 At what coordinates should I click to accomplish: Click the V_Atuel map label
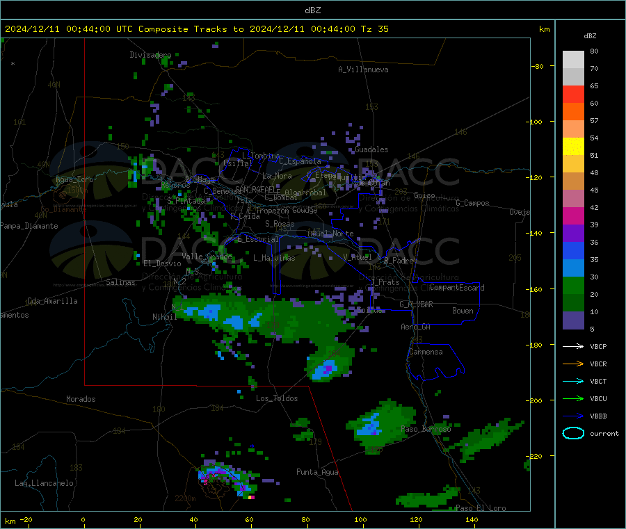(x=358, y=257)
